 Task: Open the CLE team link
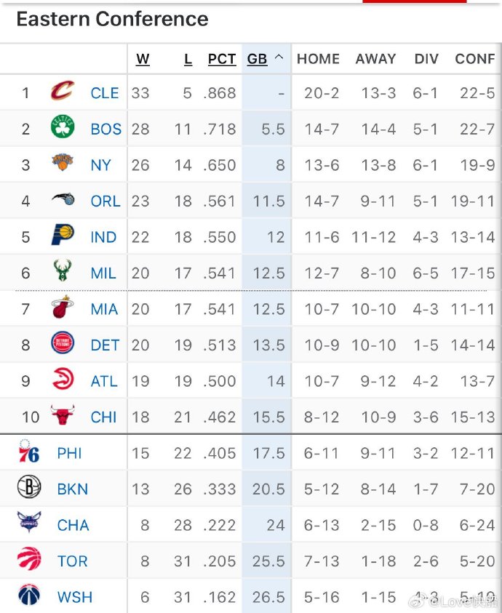[105, 93]
